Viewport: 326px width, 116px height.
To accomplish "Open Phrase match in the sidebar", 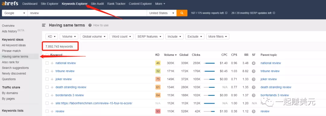I will 11,51.
